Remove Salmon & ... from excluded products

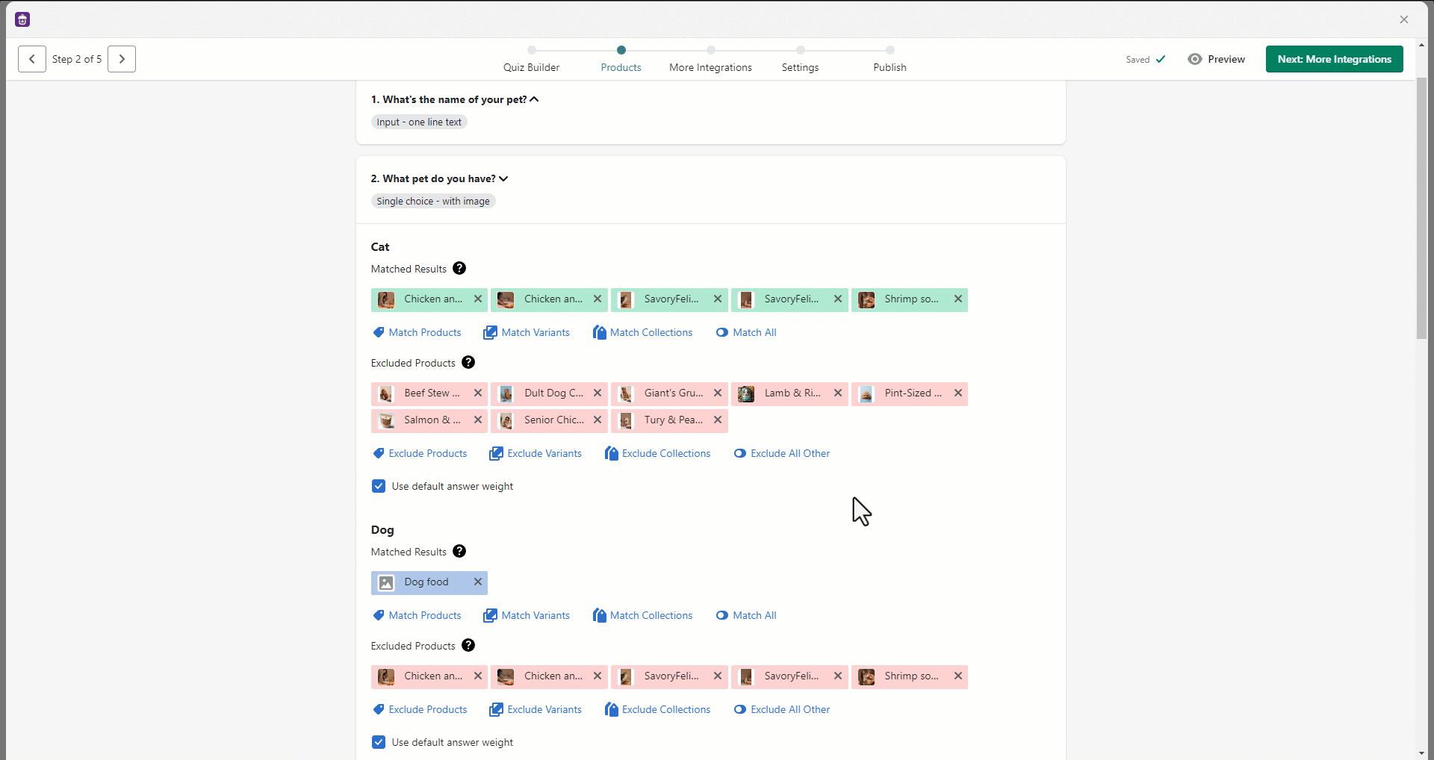coord(478,420)
